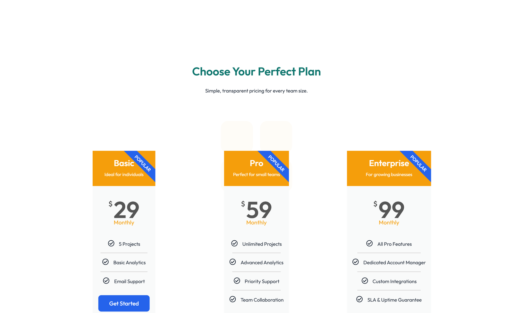Click the POPULAR ribbon on the Enterprise card
Screen dimensions: 513x313
coord(419,164)
